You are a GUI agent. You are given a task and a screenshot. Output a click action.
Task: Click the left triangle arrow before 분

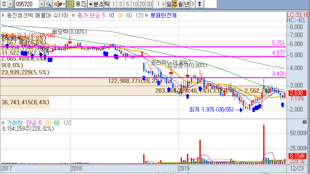pos(90,4)
